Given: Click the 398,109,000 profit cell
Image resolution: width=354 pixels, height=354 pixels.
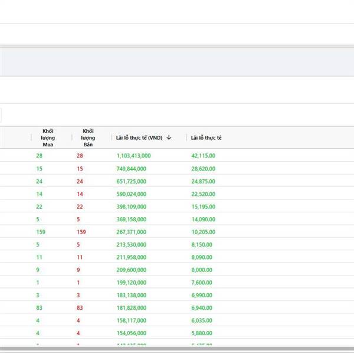Looking at the screenshot, I should click(131, 206).
